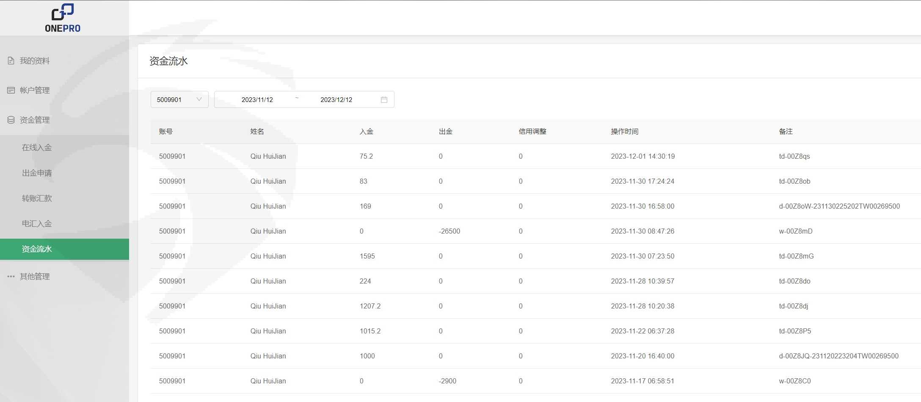Viewport: 921px width, 402px height.
Task: Select 电汇入金 in the sidebar
Action: [37, 224]
